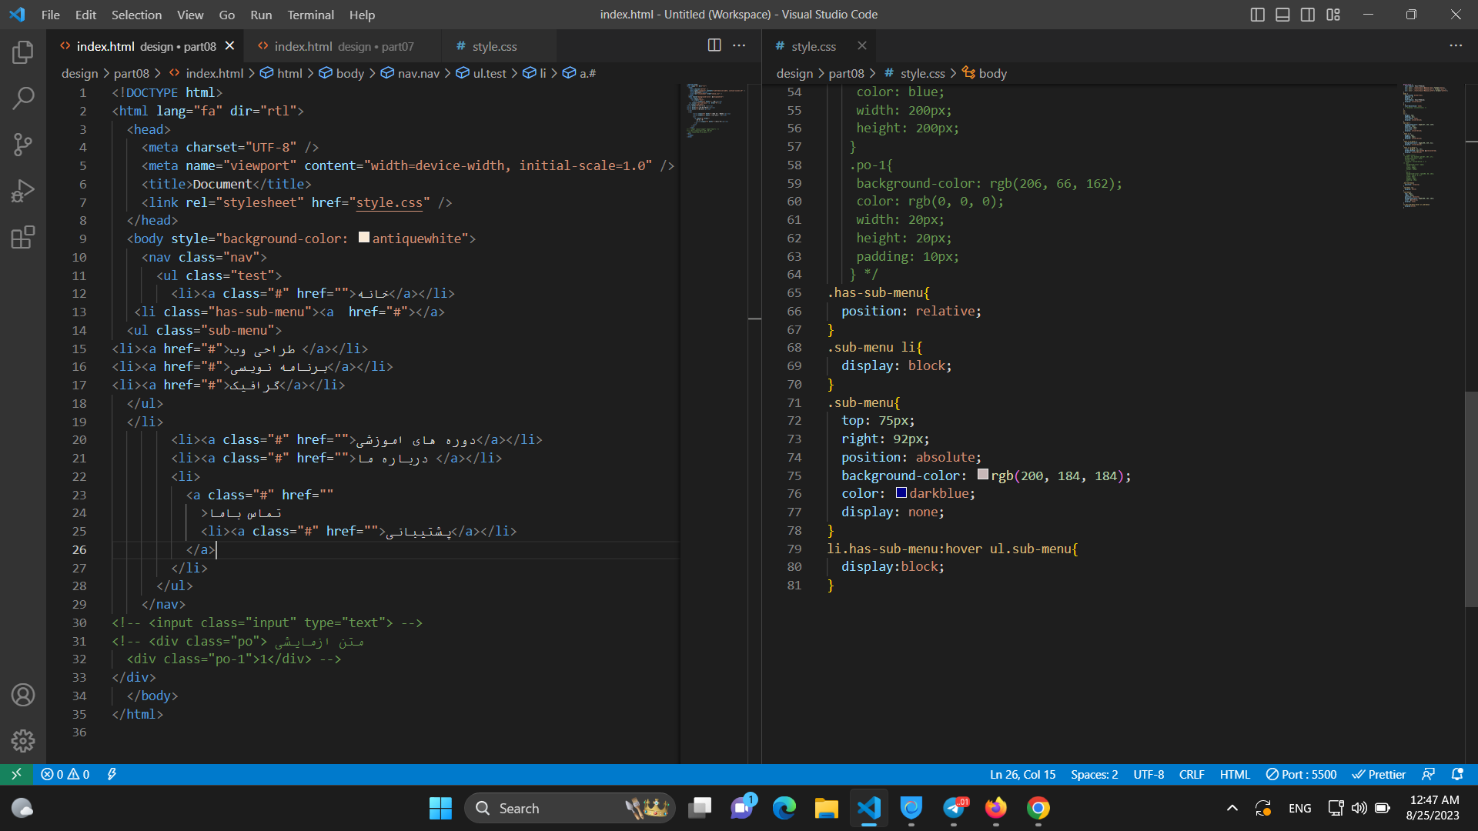Image resolution: width=1478 pixels, height=831 pixels.
Task: Follow the style.css link in line 7
Action: (389, 202)
